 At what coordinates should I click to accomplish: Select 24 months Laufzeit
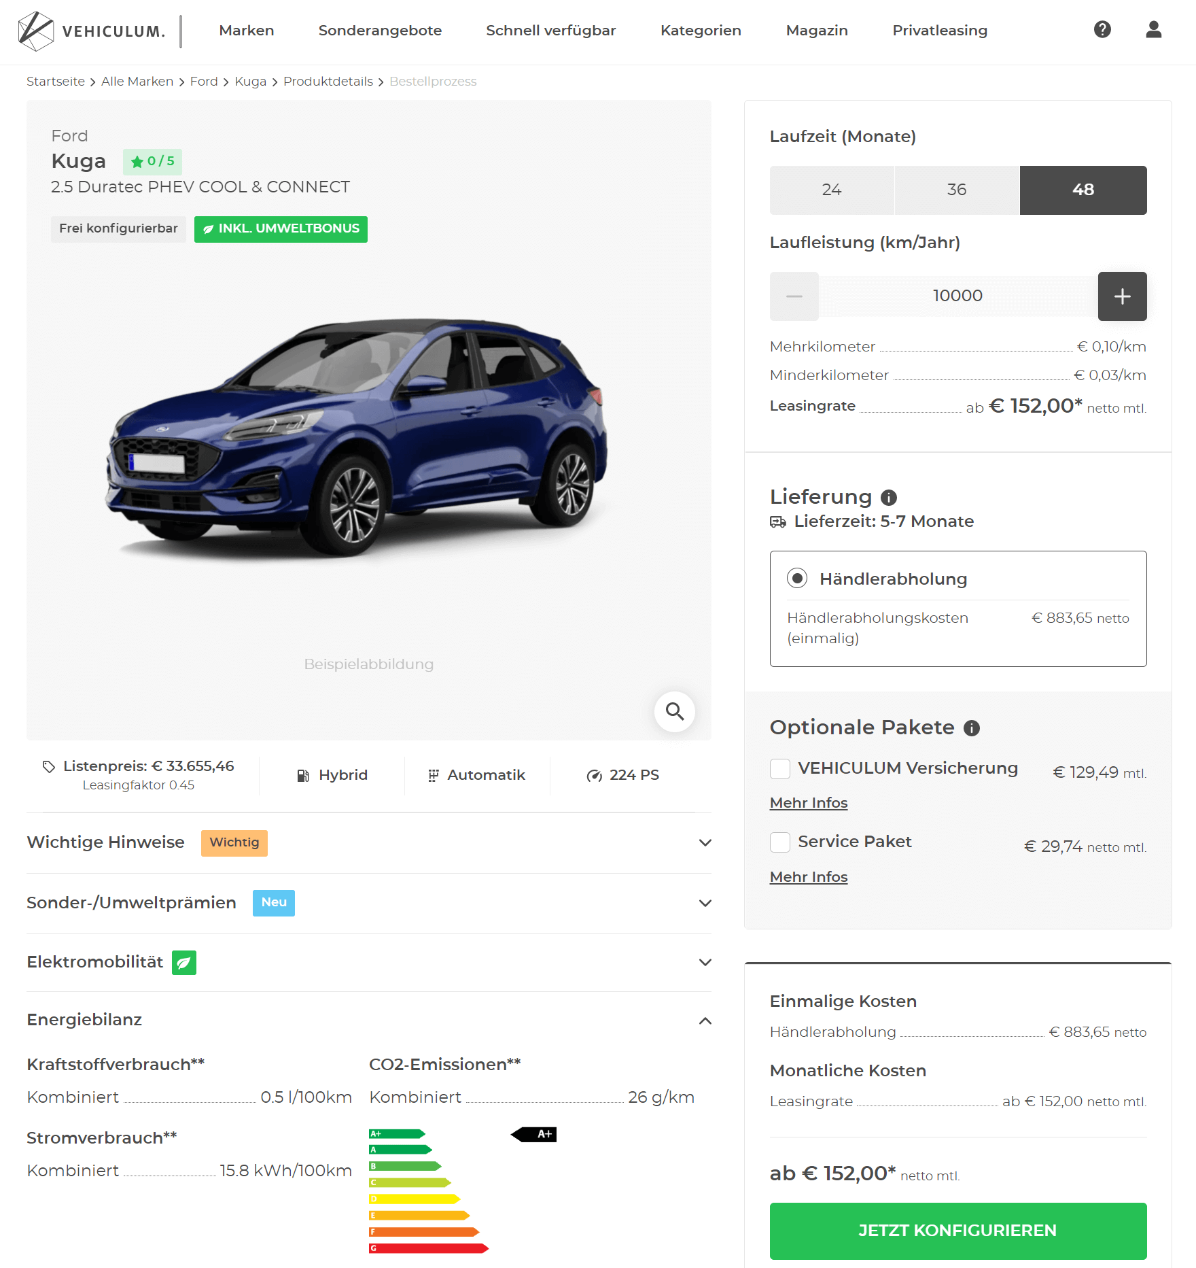coord(832,190)
